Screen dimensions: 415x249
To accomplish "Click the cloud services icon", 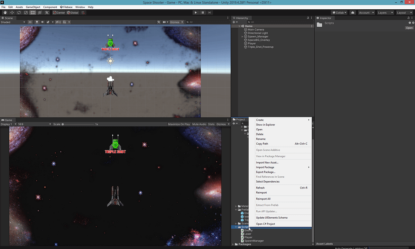I will [352, 12].
